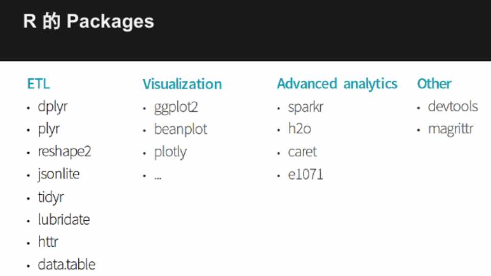The height and width of the screenshot is (276, 491).
Task: Click sparkr under Advanced analytics
Action: (x=306, y=107)
